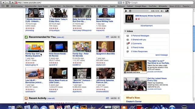
Task: Close the Recent Activity module
Action: [x=119, y=98]
